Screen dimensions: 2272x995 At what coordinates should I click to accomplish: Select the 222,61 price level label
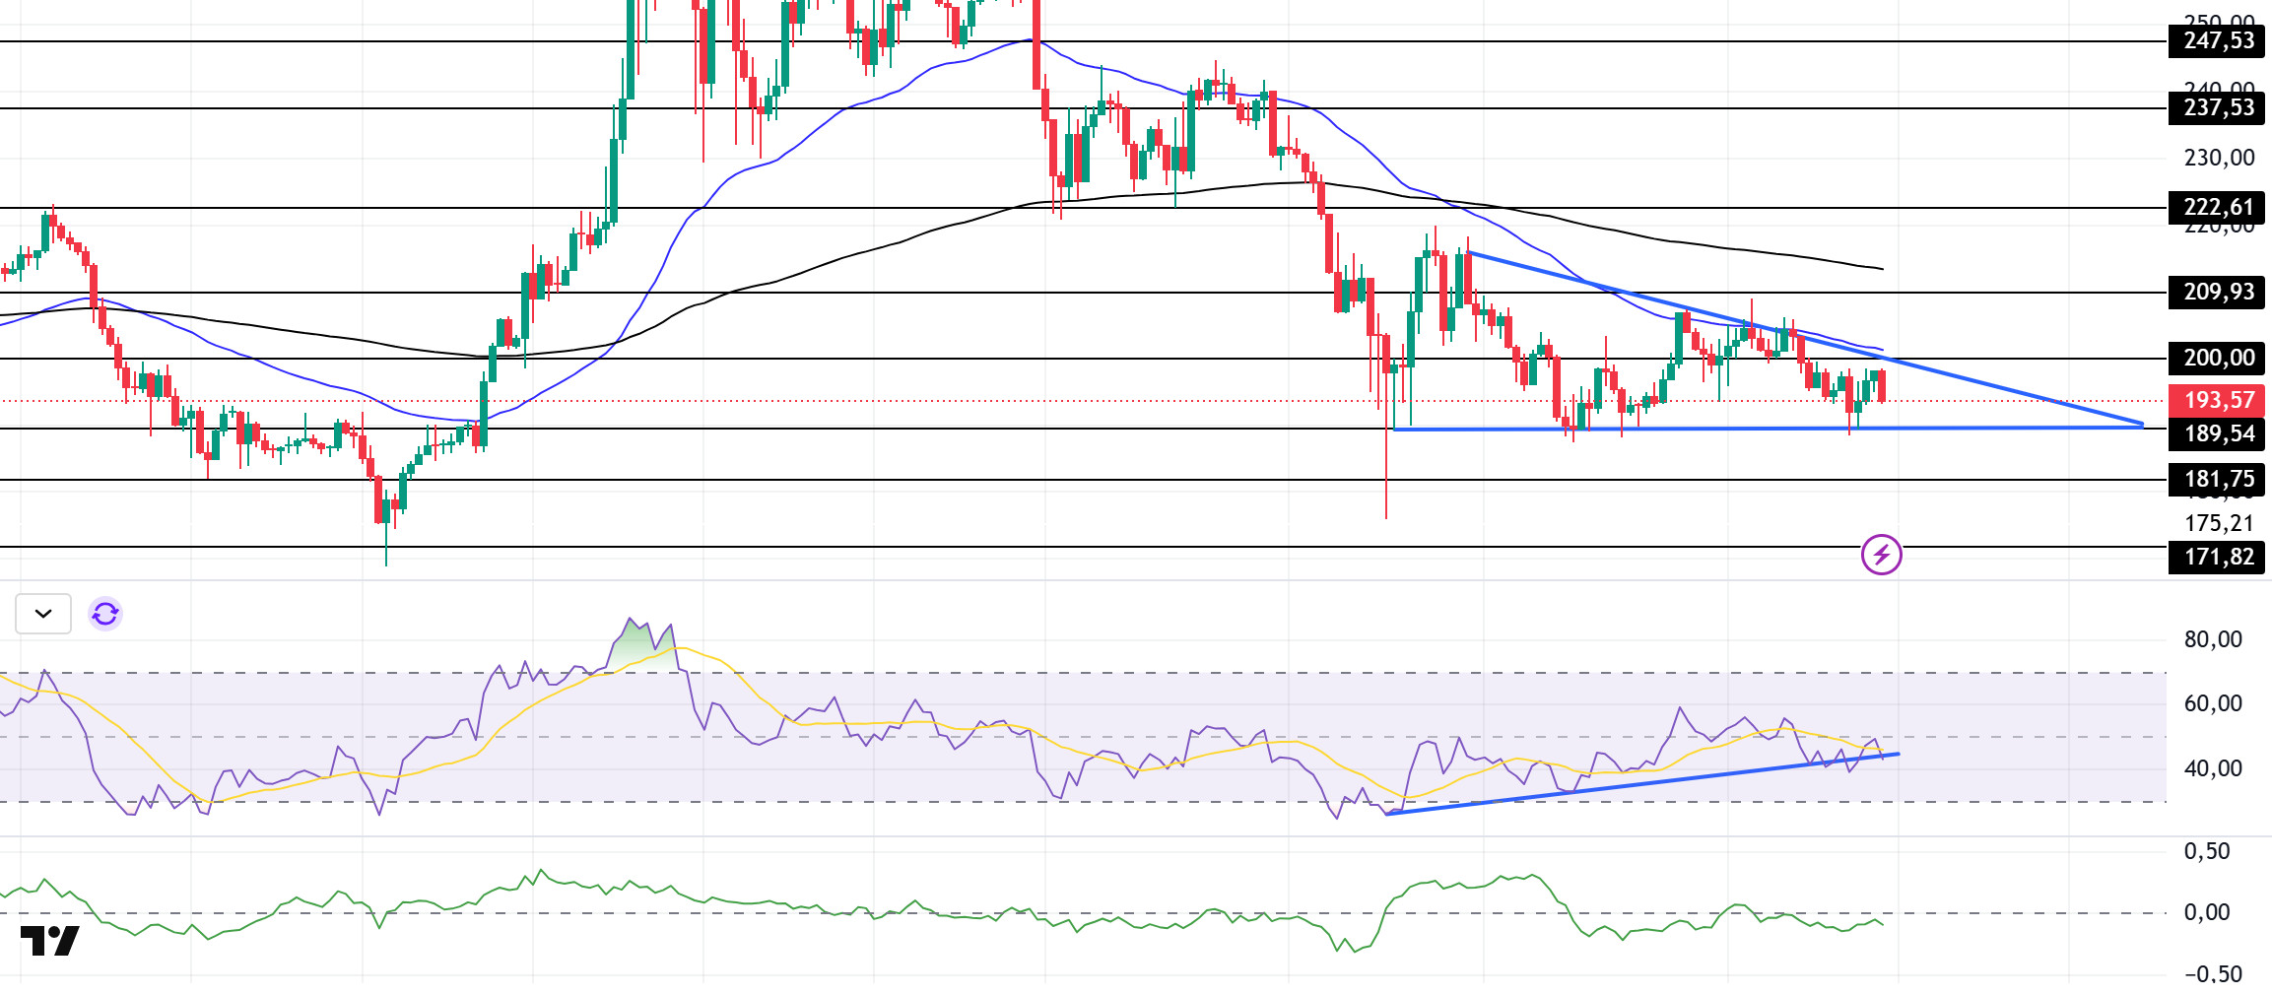(x=2218, y=207)
